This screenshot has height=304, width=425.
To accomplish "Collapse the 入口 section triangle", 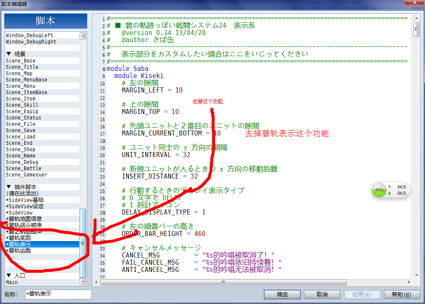I will pyautogui.click(x=8, y=275).
